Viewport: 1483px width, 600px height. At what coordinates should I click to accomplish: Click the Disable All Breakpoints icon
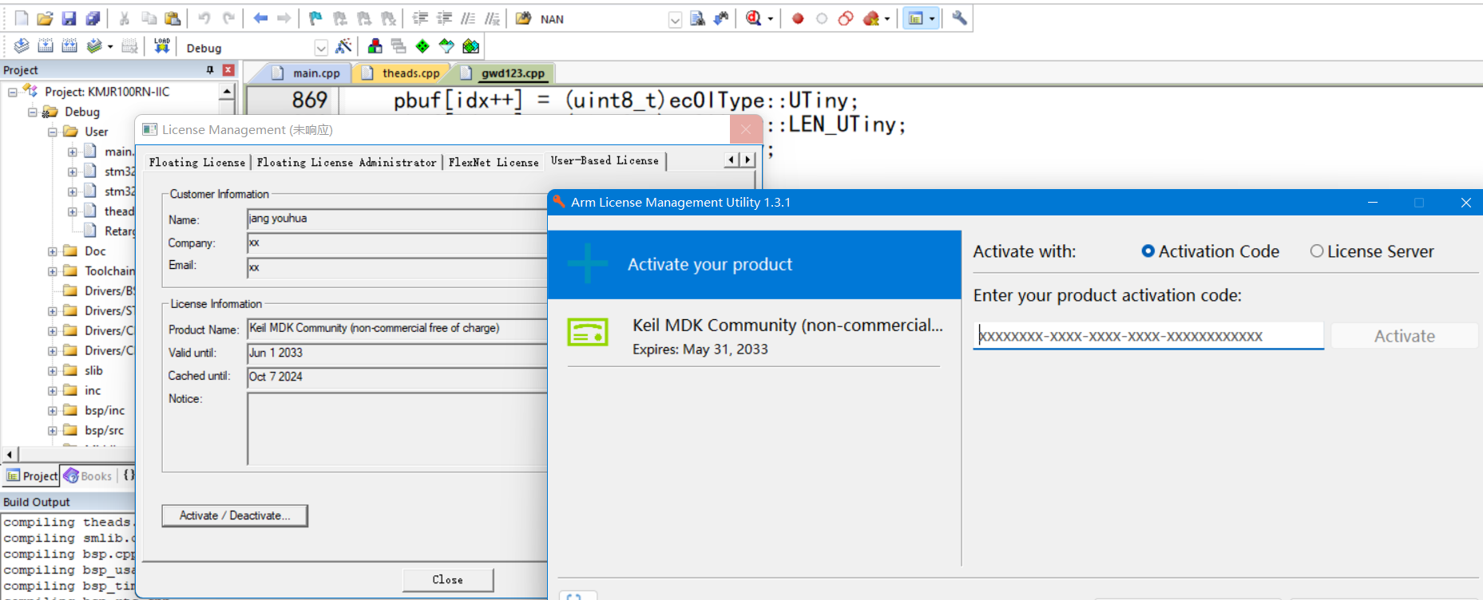(846, 18)
